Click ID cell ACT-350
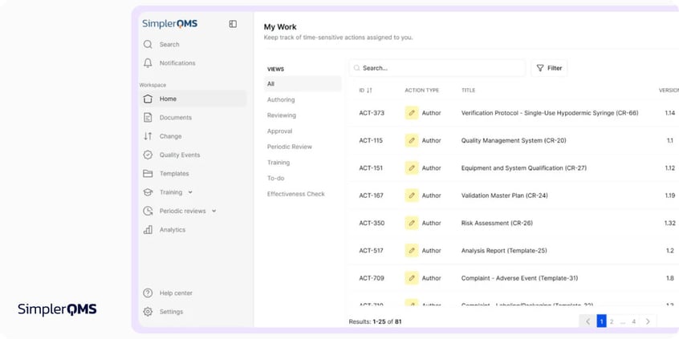This screenshot has height=339, width=679. [372, 223]
